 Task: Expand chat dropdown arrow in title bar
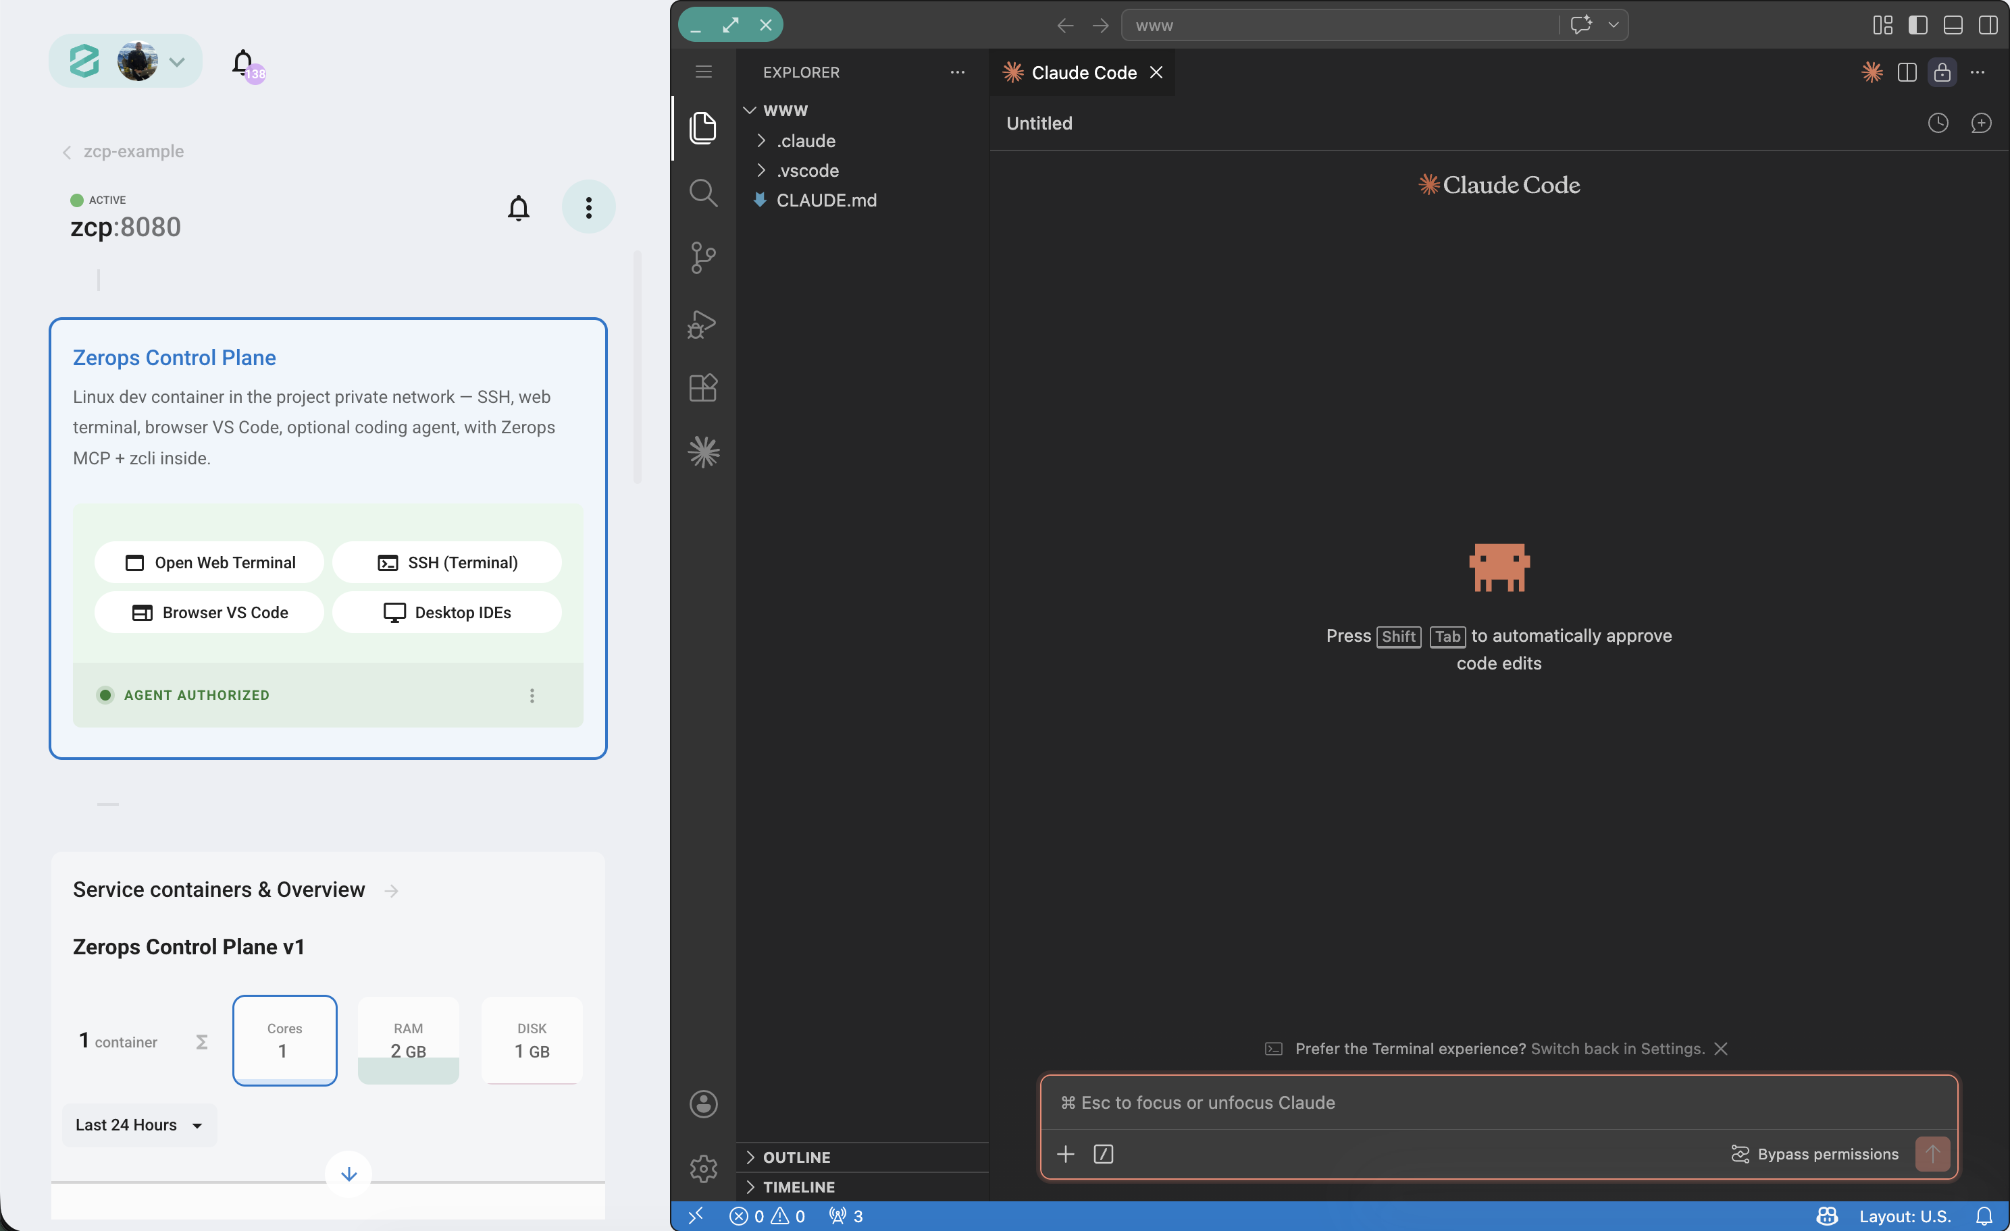tap(1613, 24)
